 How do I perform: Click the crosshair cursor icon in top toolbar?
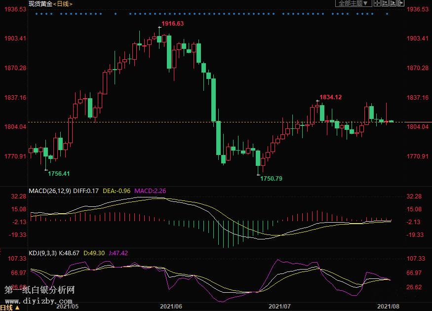[x=377, y=3]
